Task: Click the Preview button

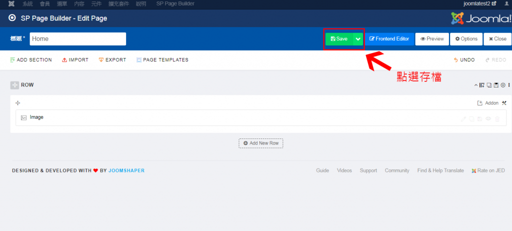Action: [431, 39]
